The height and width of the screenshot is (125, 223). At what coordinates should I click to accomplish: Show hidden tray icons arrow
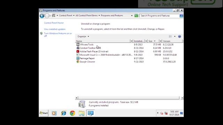[x=158, y=113]
